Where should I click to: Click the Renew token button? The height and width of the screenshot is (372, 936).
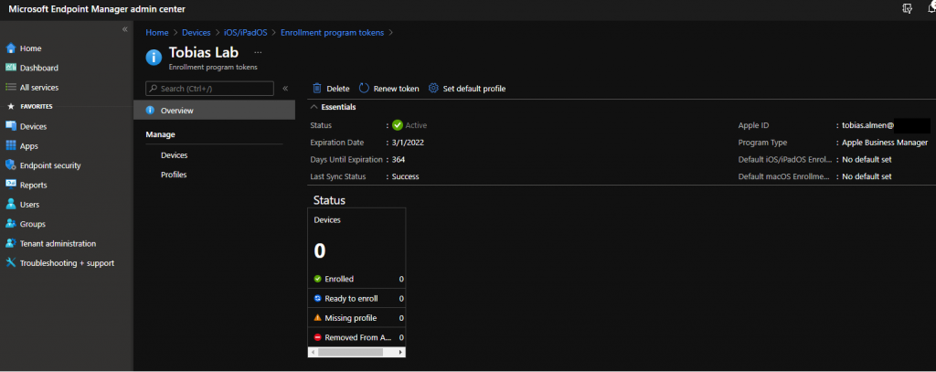pos(388,89)
